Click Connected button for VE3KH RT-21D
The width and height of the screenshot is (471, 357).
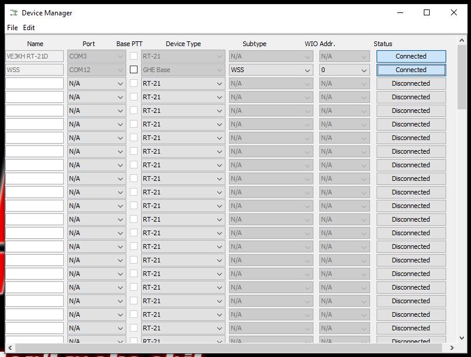click(411, 56)
